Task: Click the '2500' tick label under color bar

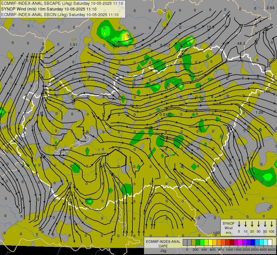Action: coord(255,250)
